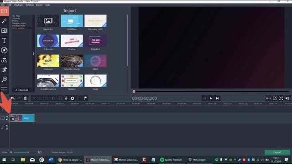Collapse the import categories sidebar
Viewport: 292px width, 164px height.
[x=33, y=54]
